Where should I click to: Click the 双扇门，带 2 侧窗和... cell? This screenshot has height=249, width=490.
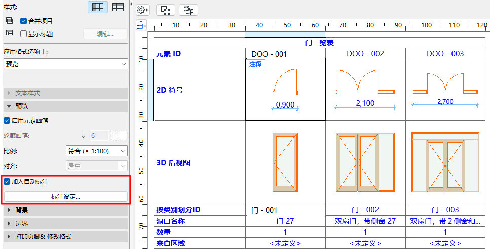[x=445, y=221]
